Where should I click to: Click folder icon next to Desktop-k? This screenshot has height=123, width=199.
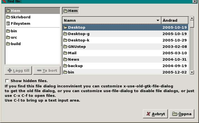[65, 40]
